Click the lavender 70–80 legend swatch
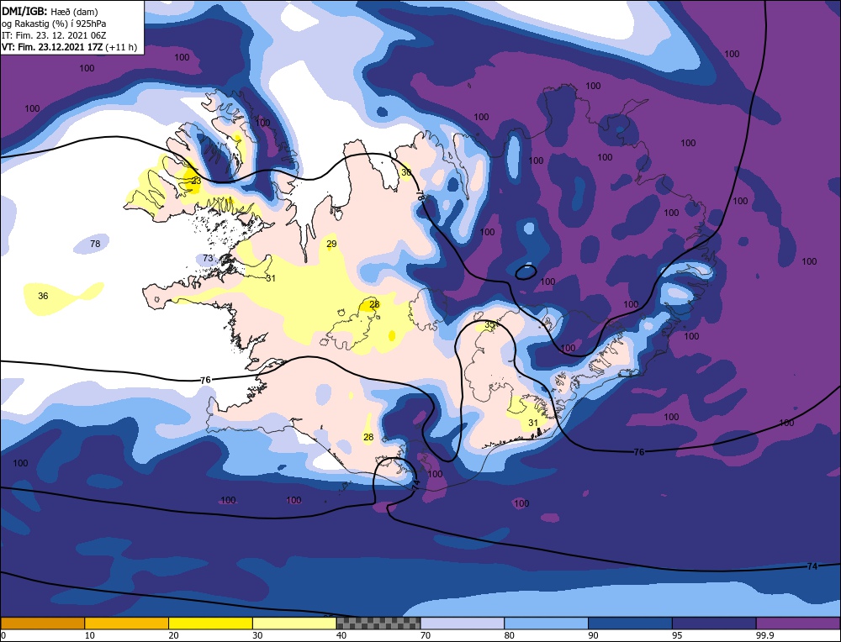 tap(463, 623)
